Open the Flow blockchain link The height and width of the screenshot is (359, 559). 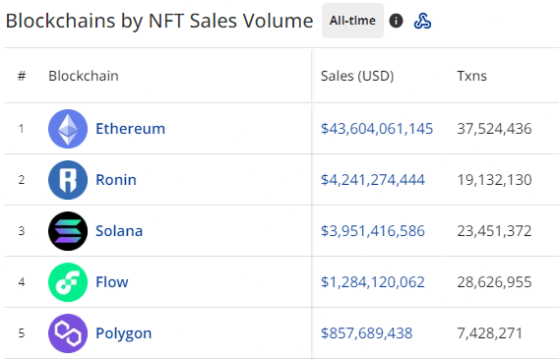click(112, 282)
